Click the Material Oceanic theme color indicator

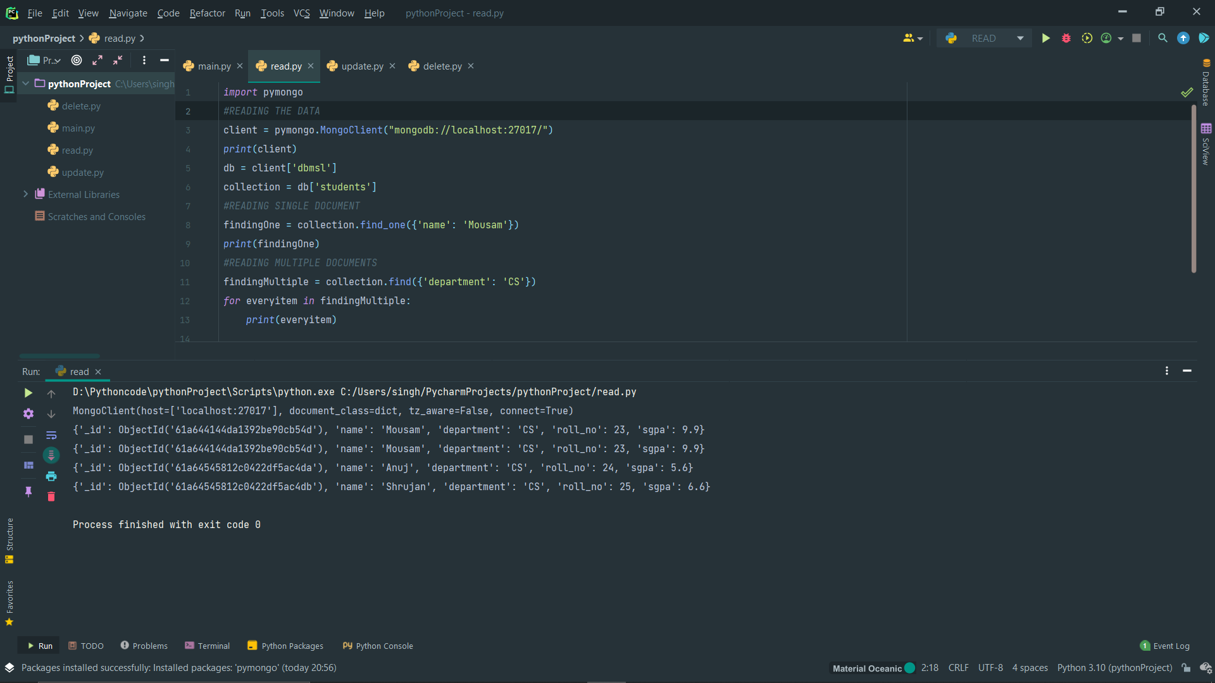pos(909,668)
